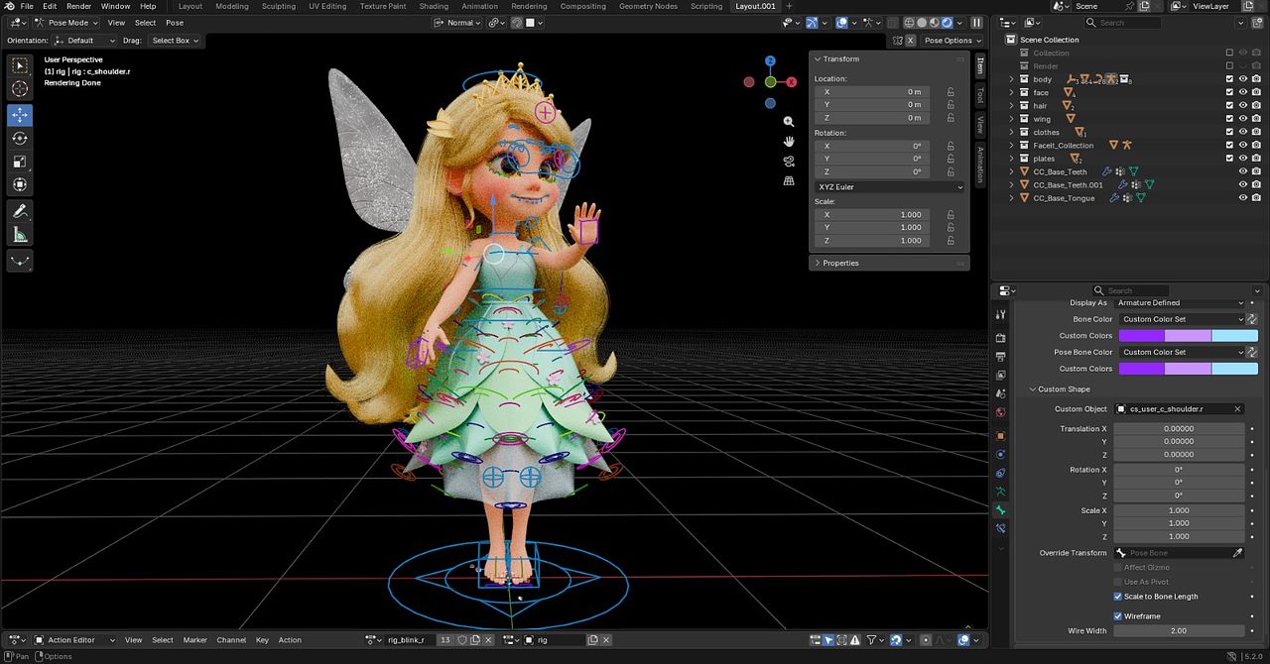Viewport: 1270px width, 664px height.
Task: Open the Render menu
Action: tap(78, 6)
